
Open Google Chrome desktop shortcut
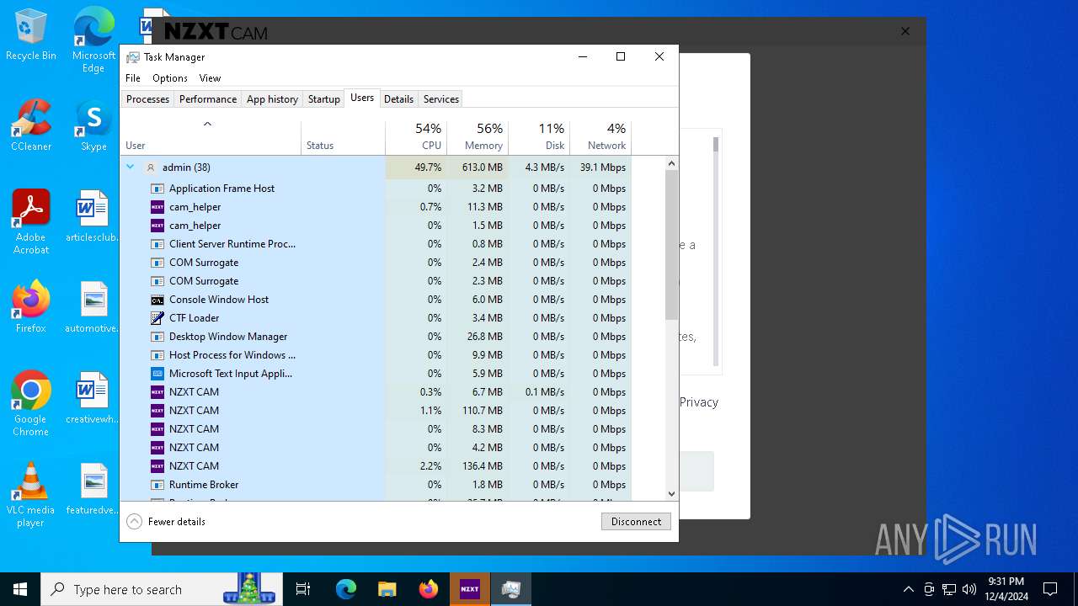[31, 404]
